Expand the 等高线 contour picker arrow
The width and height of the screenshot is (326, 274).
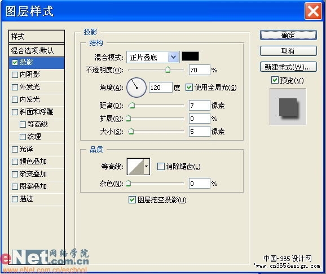coord(147,167)
